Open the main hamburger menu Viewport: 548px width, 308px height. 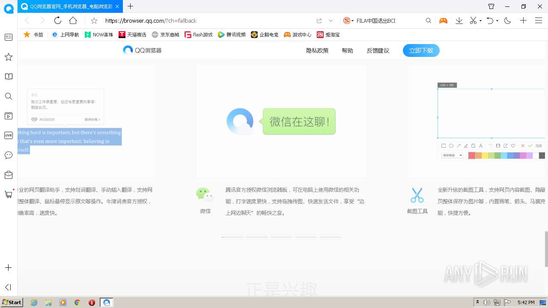539,21
